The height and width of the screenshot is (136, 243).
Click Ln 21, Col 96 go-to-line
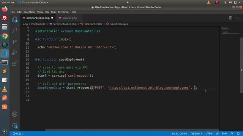coord(179,133)
